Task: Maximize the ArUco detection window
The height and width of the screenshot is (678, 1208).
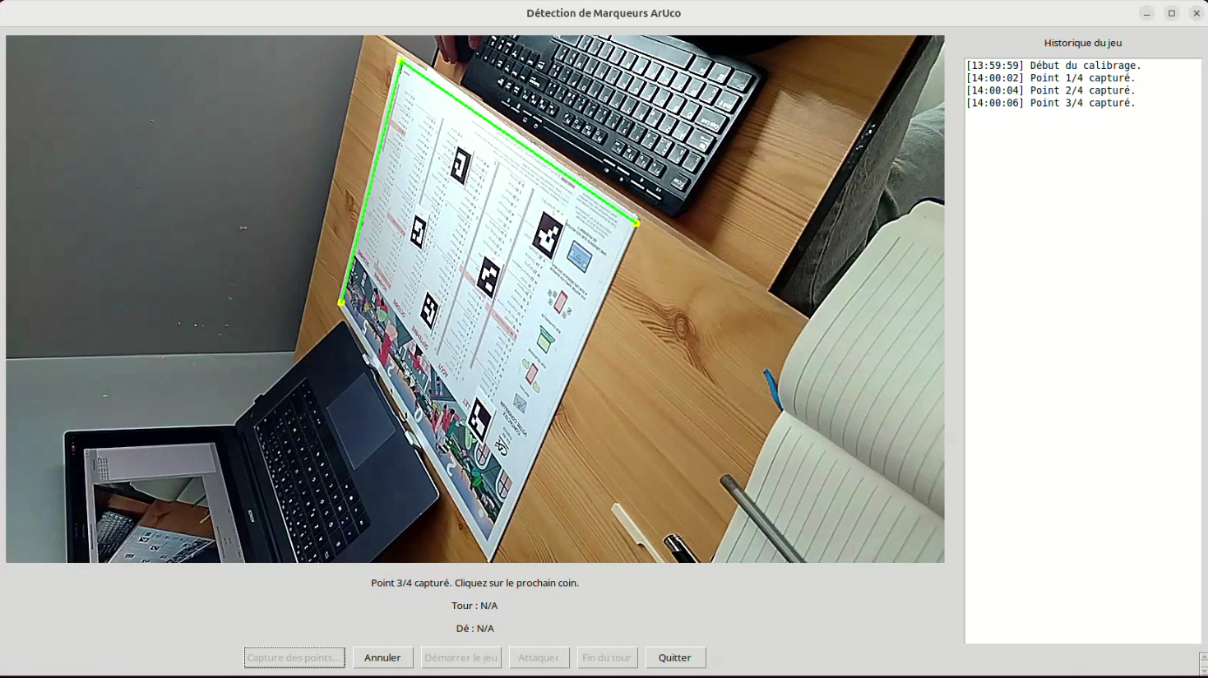Action: point(1172,13)
